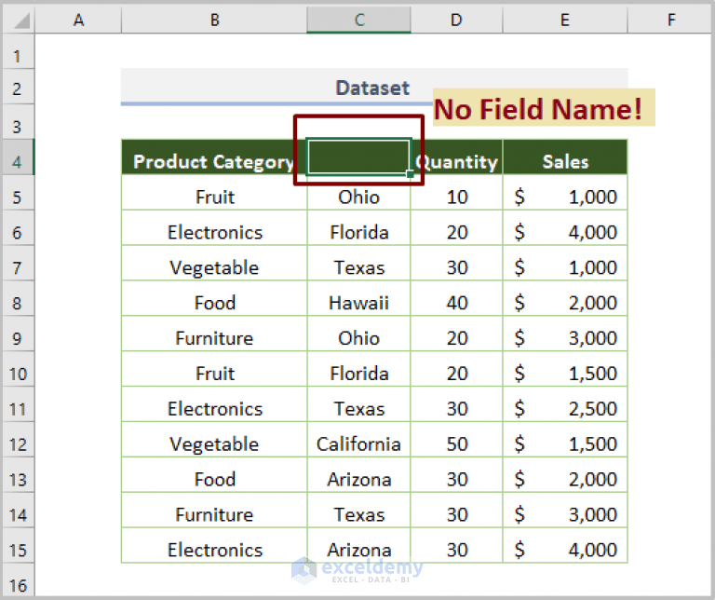Select the $ 4,000 cell in row 6
715x600 pixels.
565,227
